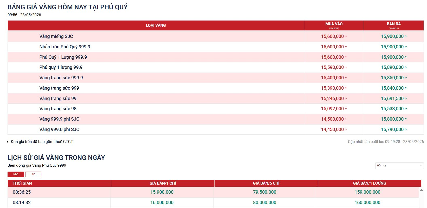This screenshot has width=427, height=208.
Task: Select Vàng trang sức 999 label
Action: [x=59, y=88]
